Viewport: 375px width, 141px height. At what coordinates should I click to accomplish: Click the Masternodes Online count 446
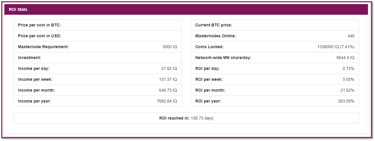(351, 36)
